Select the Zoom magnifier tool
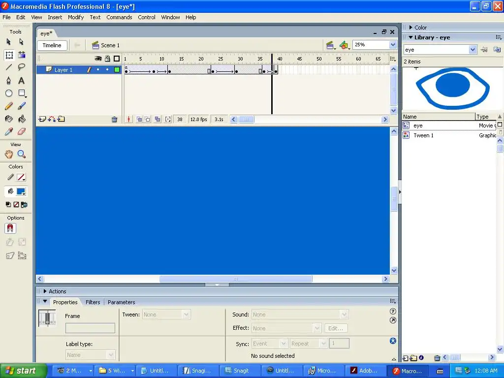 click(22, 154)
